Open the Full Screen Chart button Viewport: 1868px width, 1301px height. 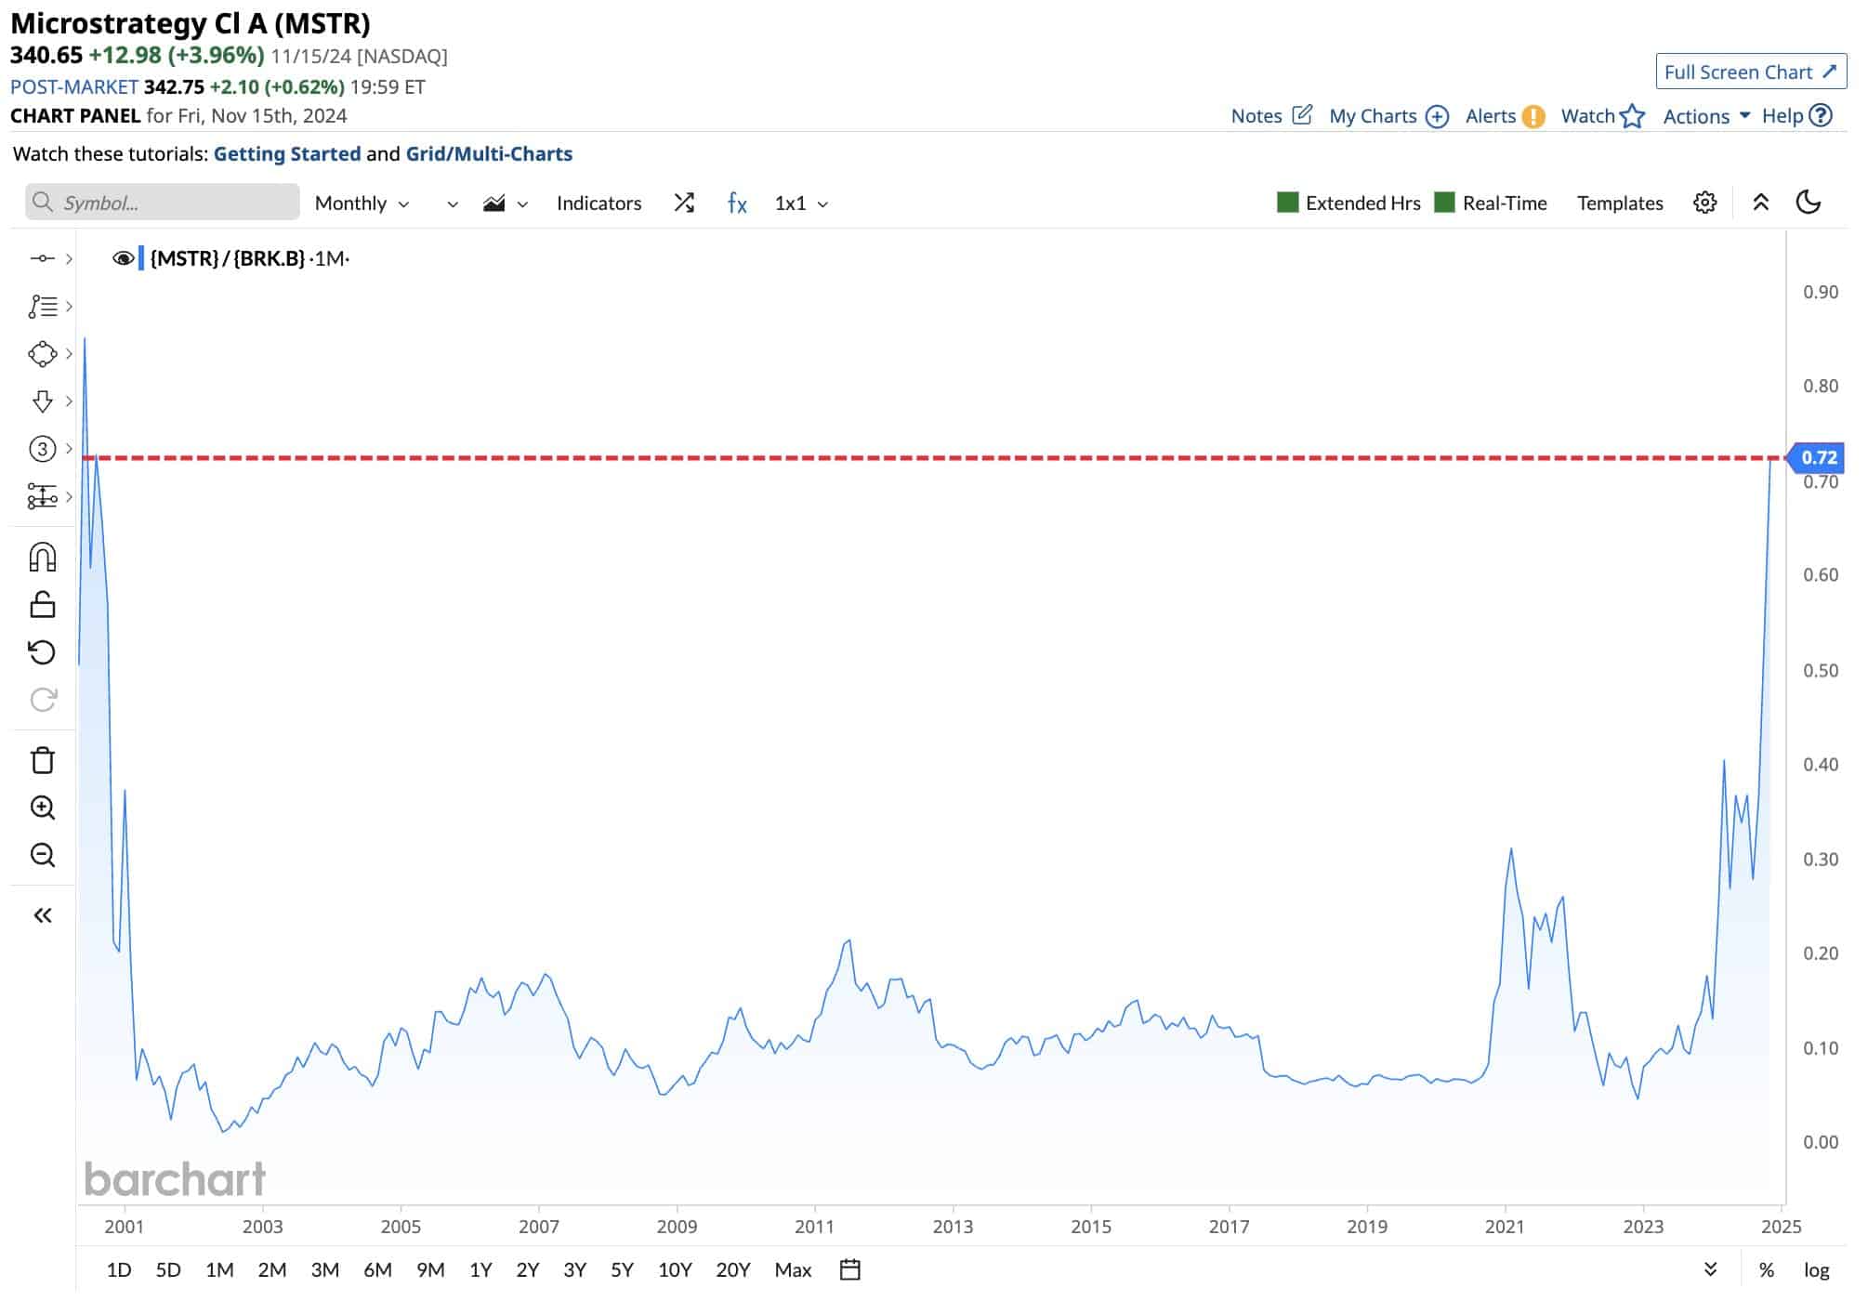[1751, 72]
